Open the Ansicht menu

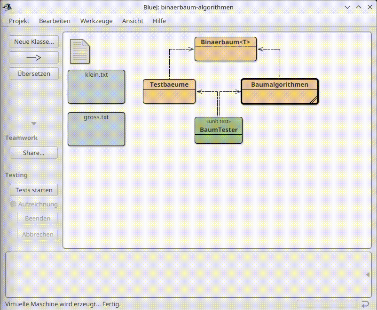click(133, 21)
